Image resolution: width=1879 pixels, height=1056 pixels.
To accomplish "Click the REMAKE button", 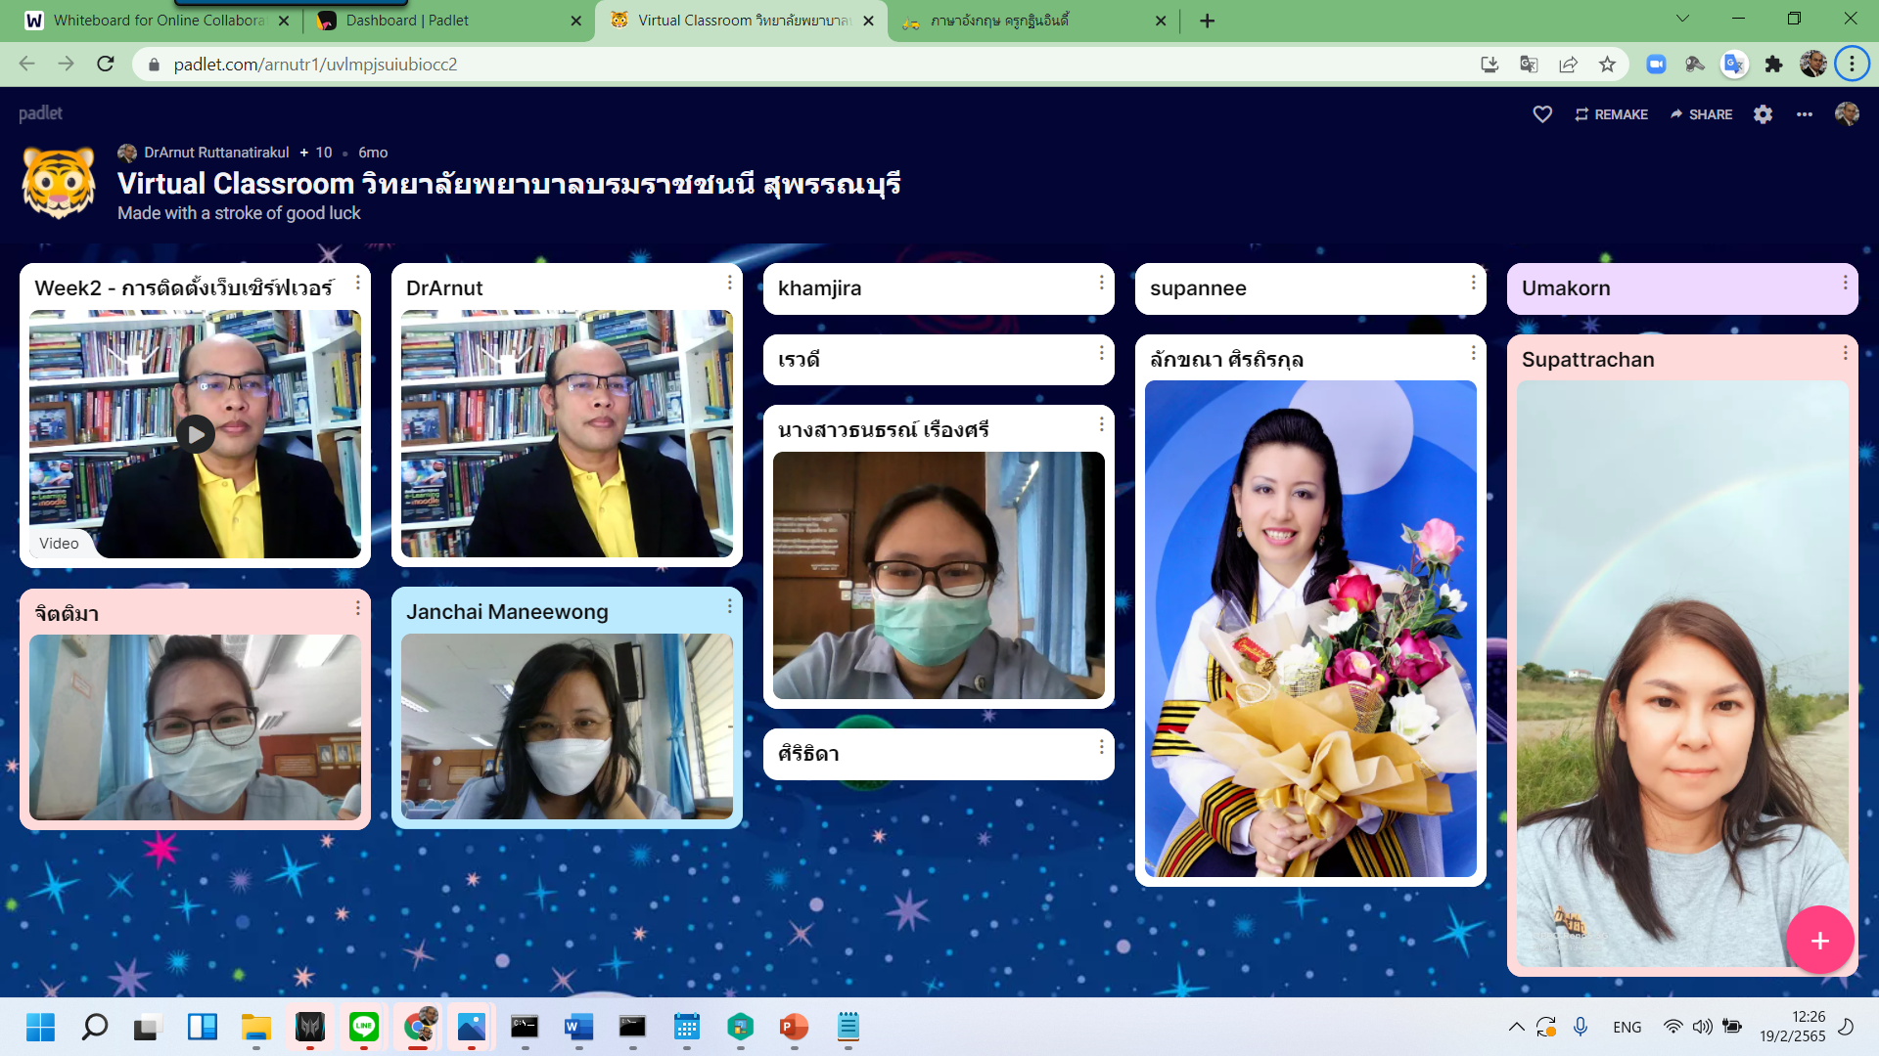I will pos(1611,114).
